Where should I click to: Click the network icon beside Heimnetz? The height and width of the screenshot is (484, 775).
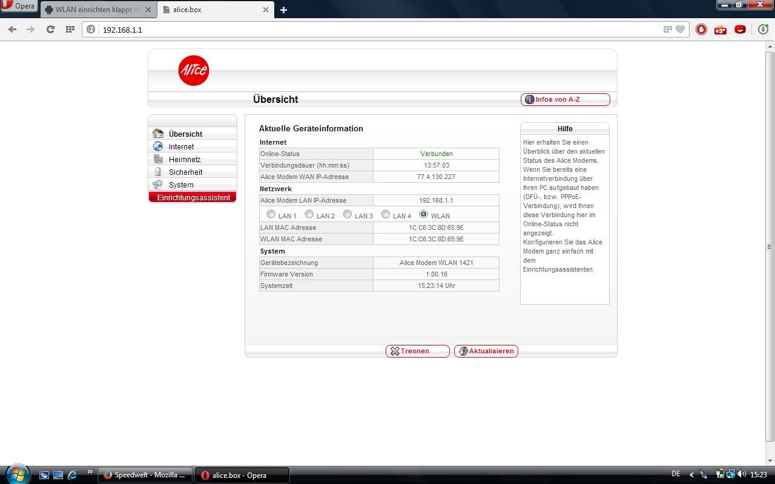click(158, 159)
